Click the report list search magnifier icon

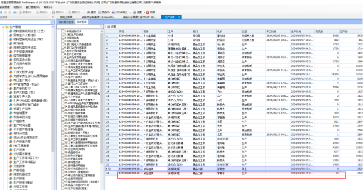101,26
